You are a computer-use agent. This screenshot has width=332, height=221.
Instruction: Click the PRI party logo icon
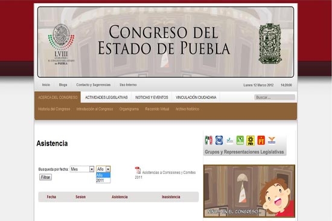pyautogui.click(x=209, y=140)
